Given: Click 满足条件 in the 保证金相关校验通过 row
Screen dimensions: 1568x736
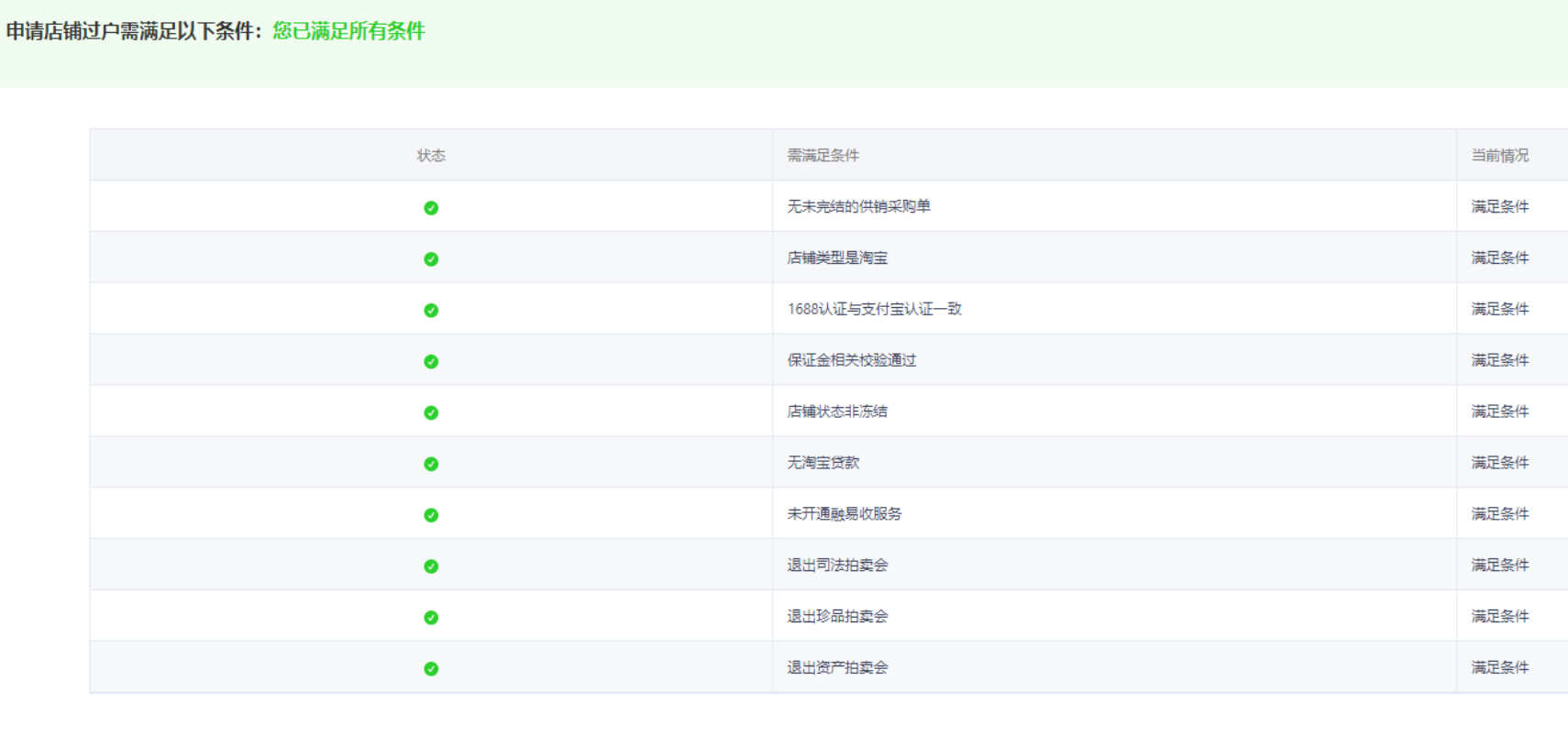Looking at the screenshot, I should (x=1500, y=361).
